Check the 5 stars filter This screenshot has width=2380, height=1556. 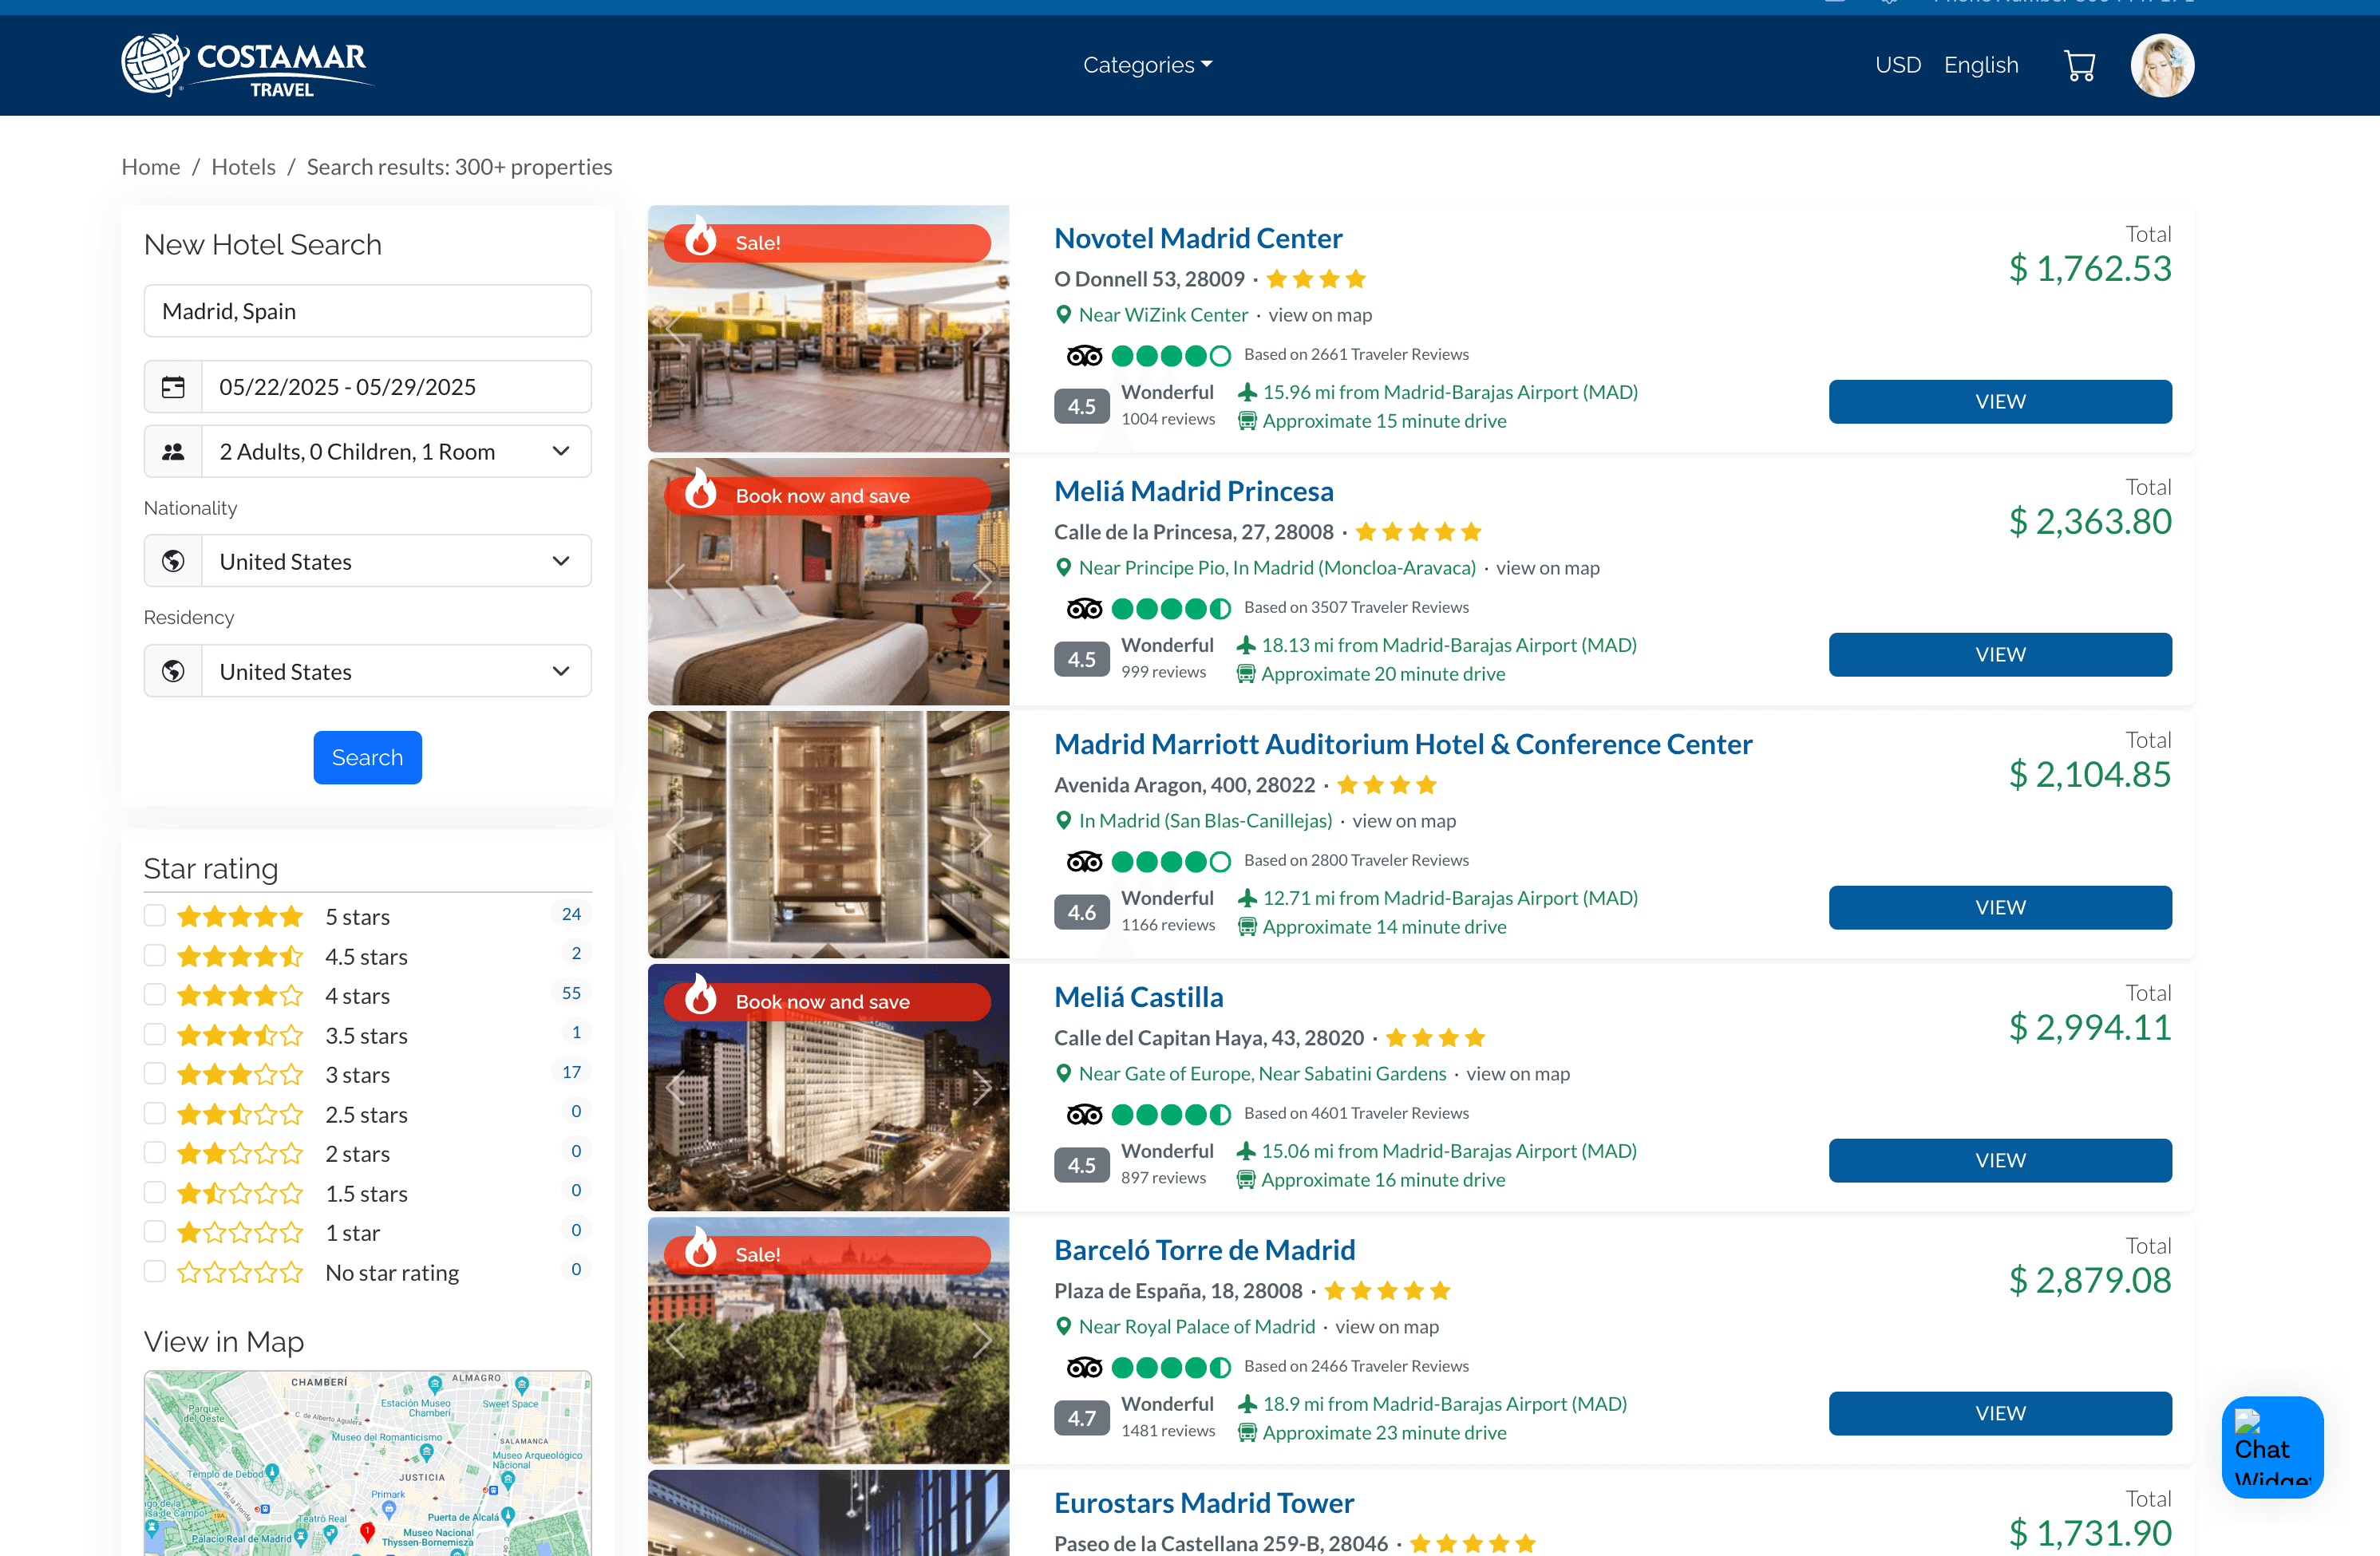click(x=155, y=916)
